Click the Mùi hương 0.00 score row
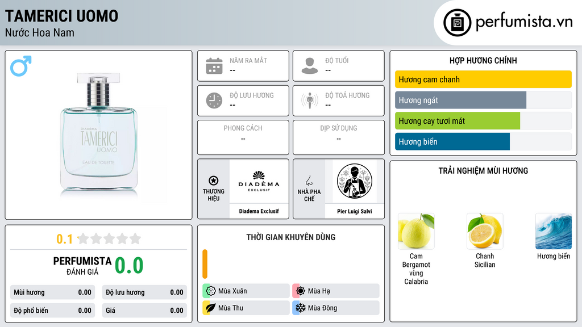 [x=52, y=292]
